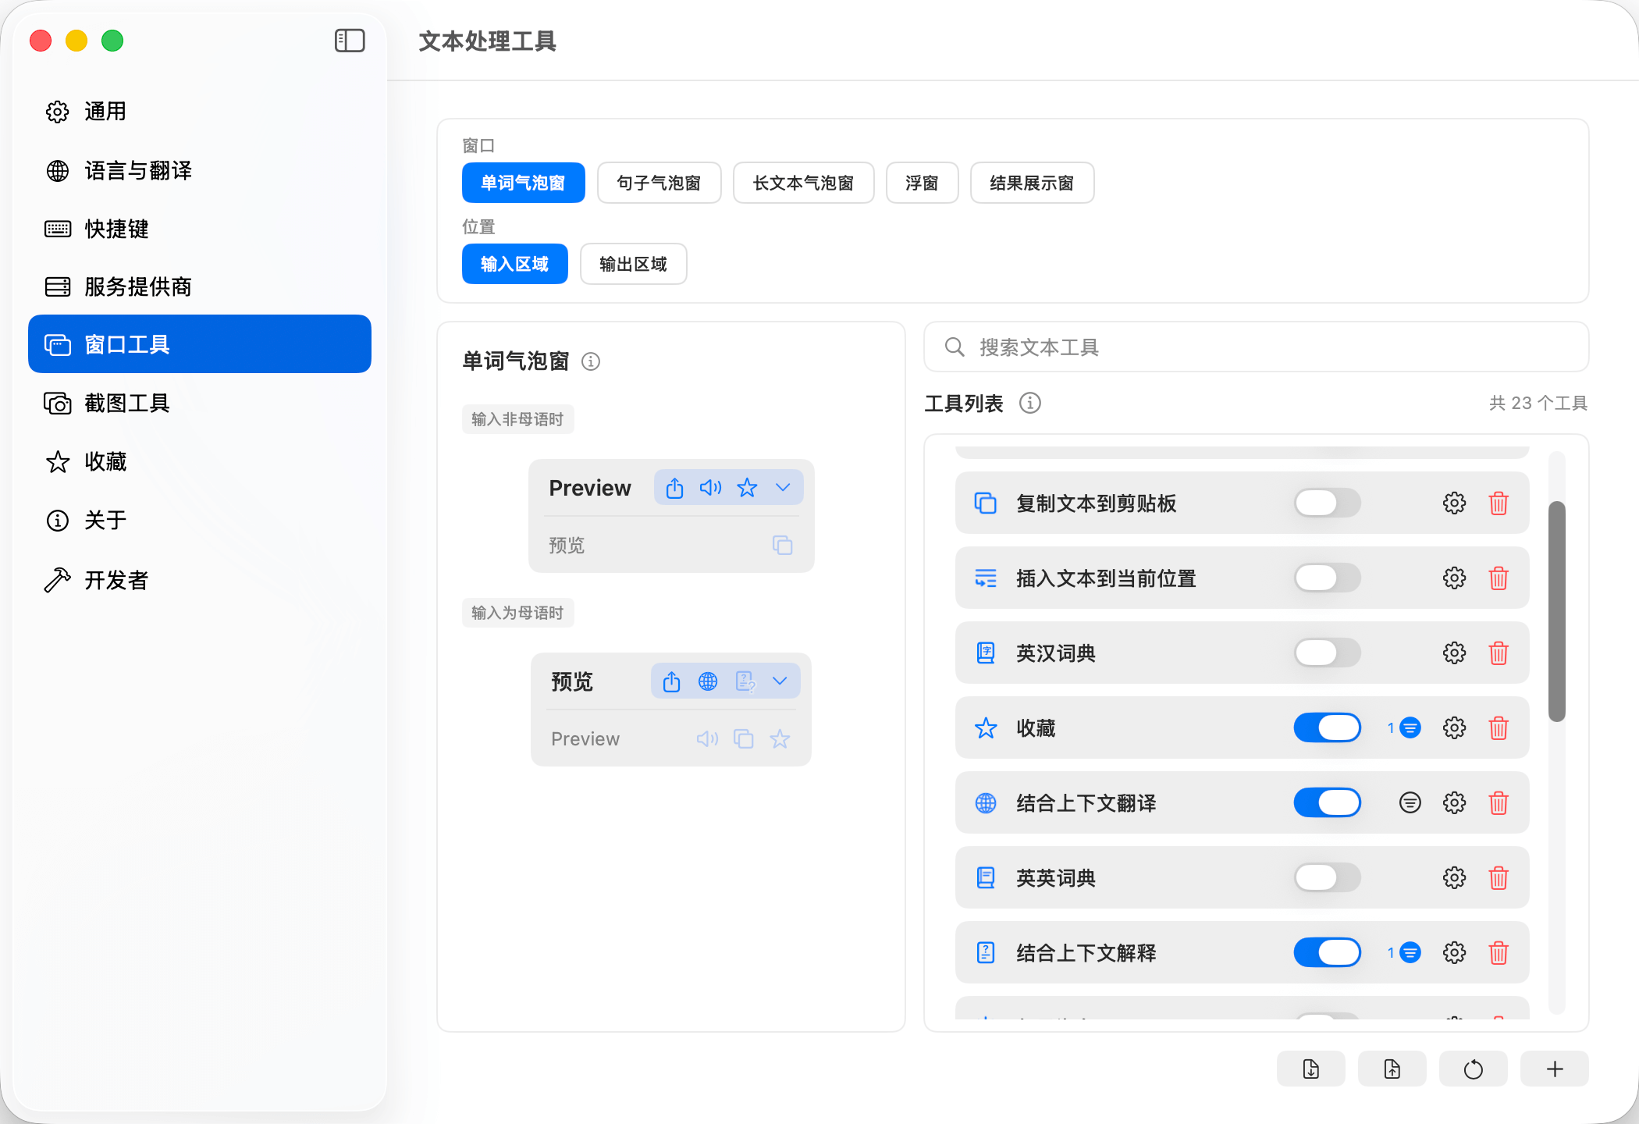This screenshot has width=1639, height=1124.
Task: Select the 输出区域 position button
Action: pos(633,264)
